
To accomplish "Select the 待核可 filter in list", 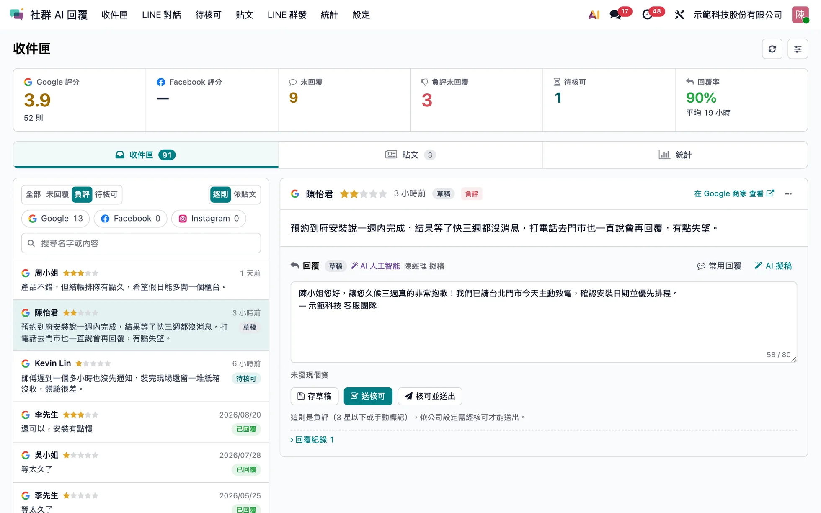I will pos(106,194).
